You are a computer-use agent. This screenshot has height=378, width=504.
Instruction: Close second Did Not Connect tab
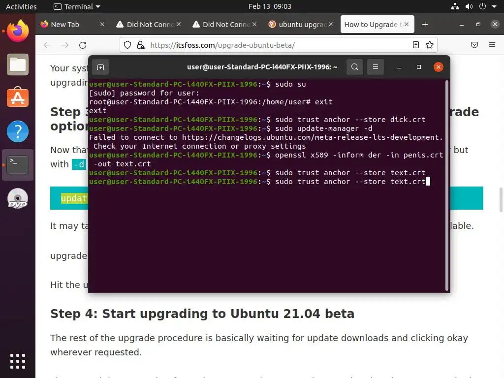[x=254, y=25]
